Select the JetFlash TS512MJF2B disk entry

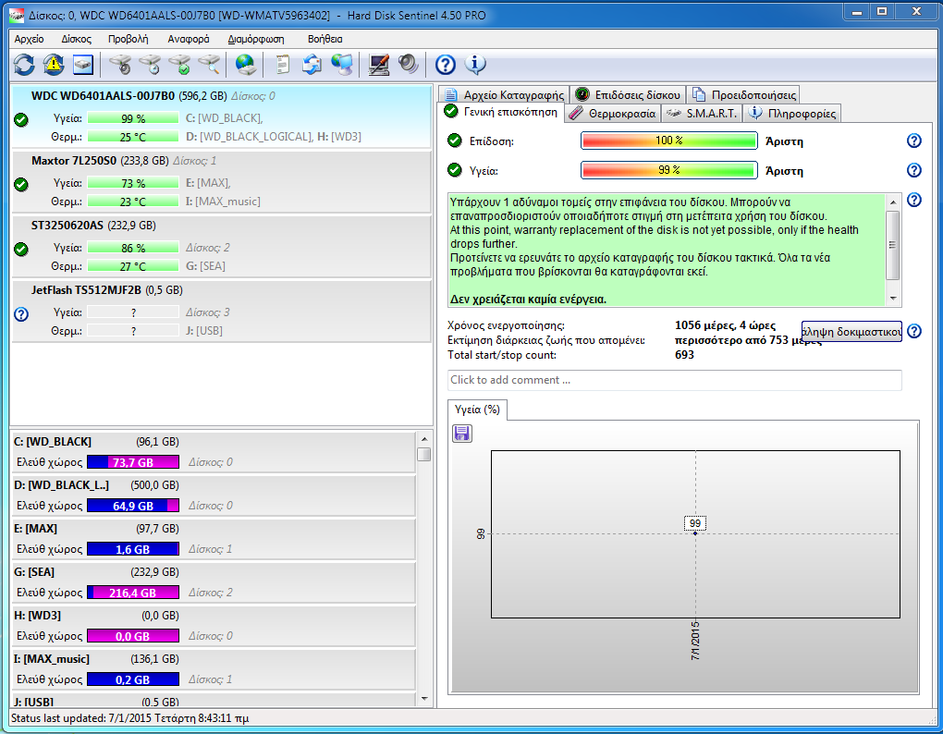click(x=221, y=312)
